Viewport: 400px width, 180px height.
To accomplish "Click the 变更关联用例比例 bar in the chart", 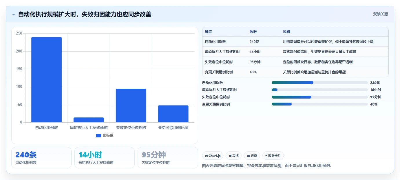I will pos(173,114).
